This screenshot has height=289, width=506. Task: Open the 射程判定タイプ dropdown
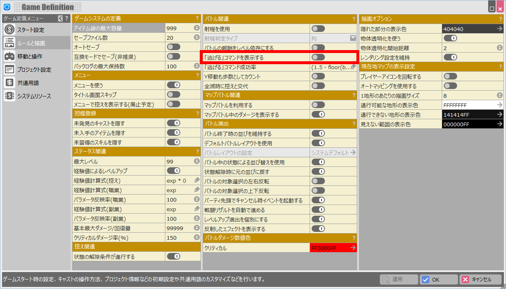[x=353, y=38]
